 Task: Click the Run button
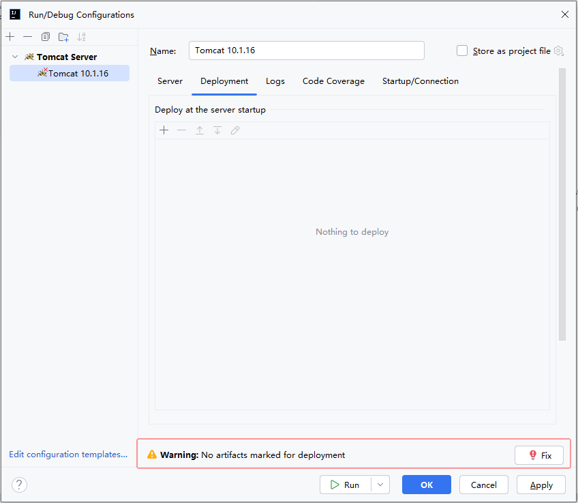346,485
